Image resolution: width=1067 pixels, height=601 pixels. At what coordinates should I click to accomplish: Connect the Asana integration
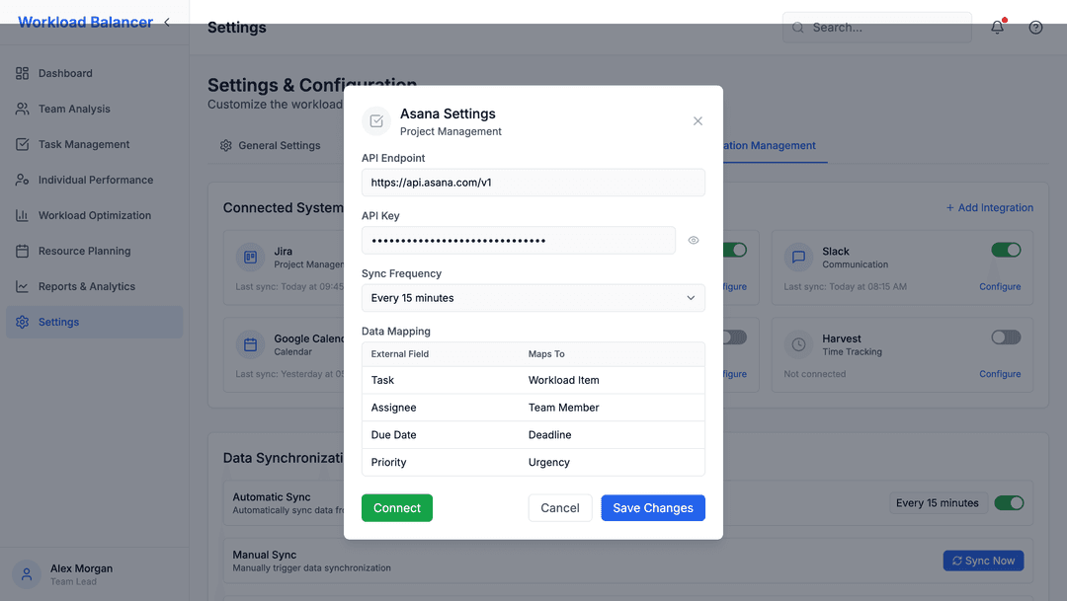point(396,507)
